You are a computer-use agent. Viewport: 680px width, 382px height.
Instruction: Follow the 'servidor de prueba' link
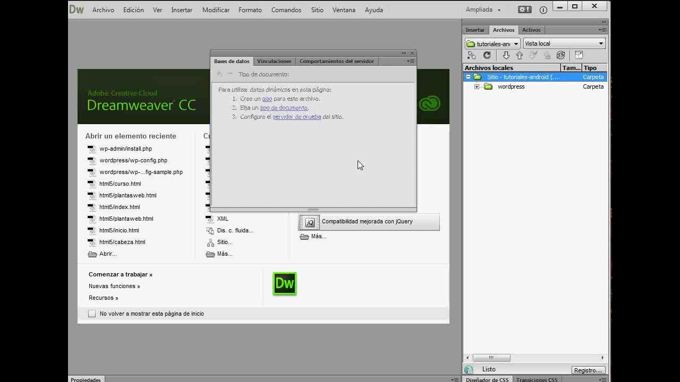[297, 117]
